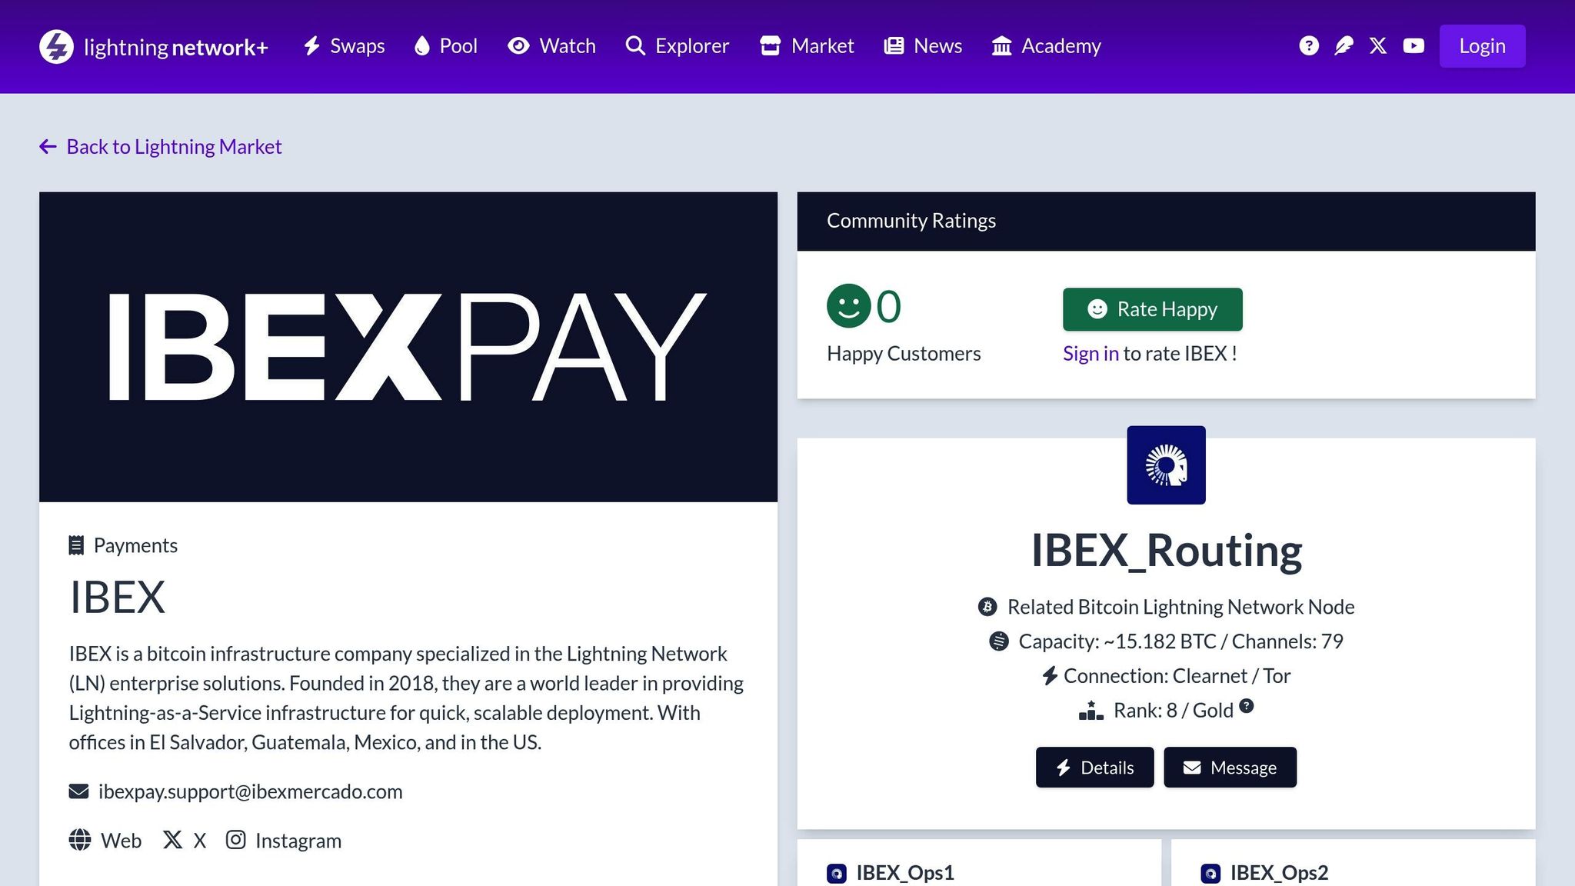Click the IBEX heading text

point(117,597)
